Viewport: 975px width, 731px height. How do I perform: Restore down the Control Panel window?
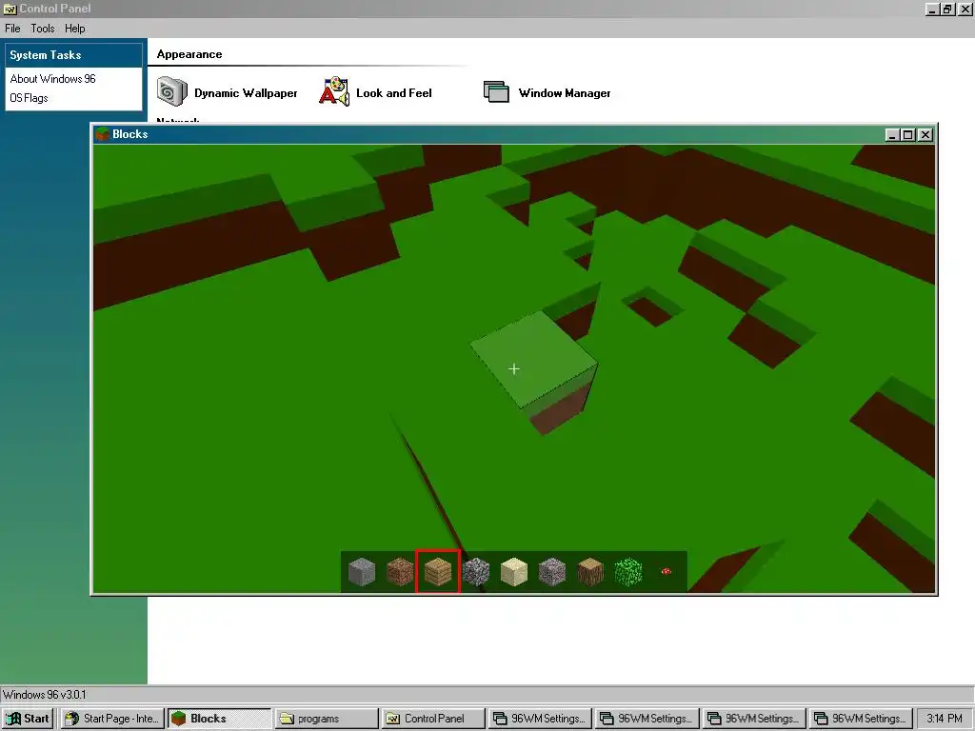click(947, 10)
